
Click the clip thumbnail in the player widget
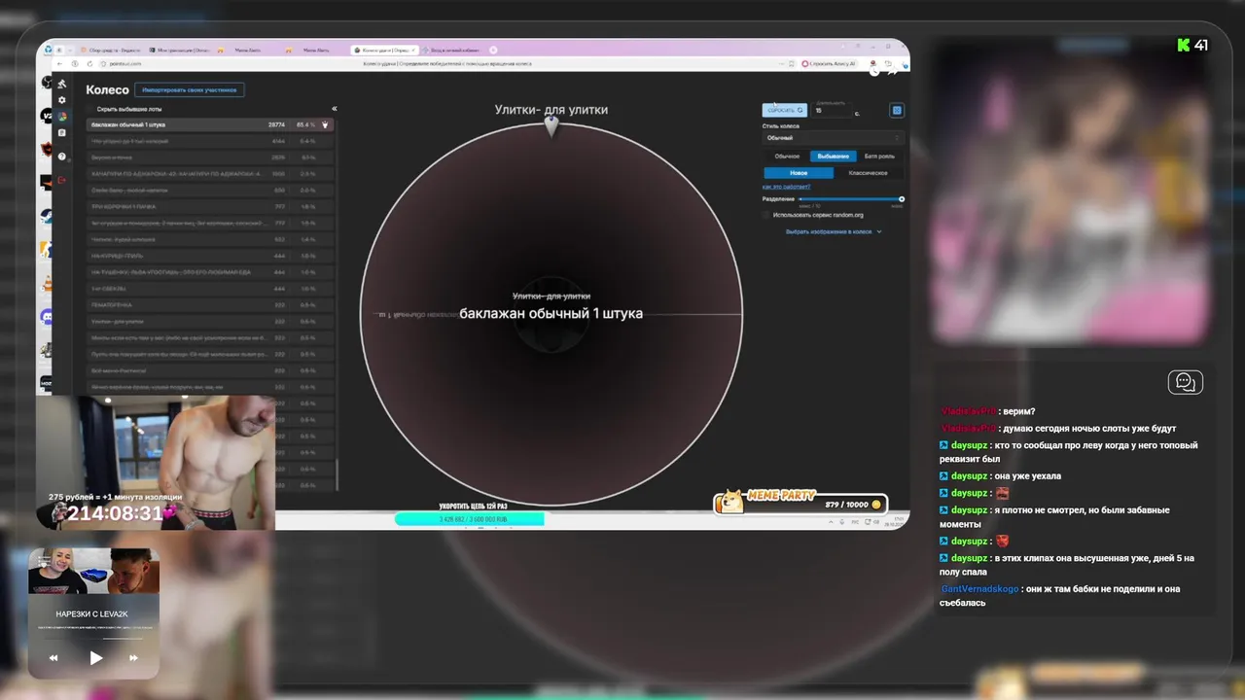[93, 571]
